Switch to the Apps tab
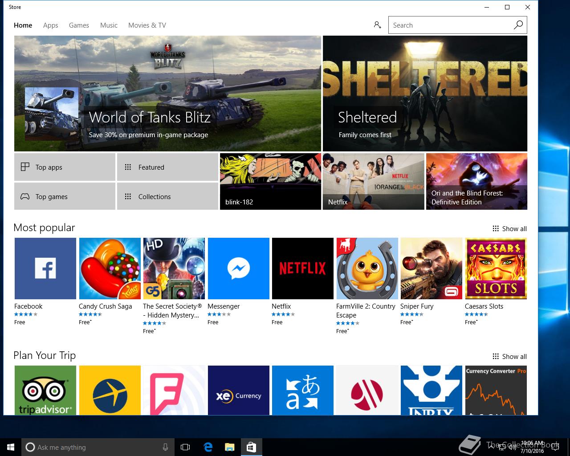 [50, 25]
